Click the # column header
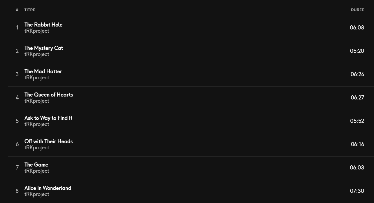 [17, 10]
